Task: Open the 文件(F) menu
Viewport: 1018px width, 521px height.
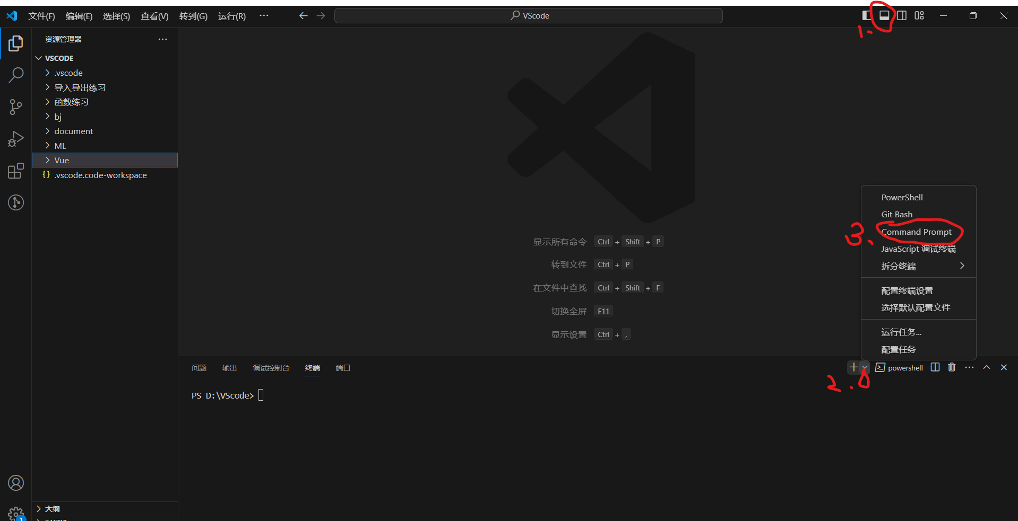Action: click(42, 16)
